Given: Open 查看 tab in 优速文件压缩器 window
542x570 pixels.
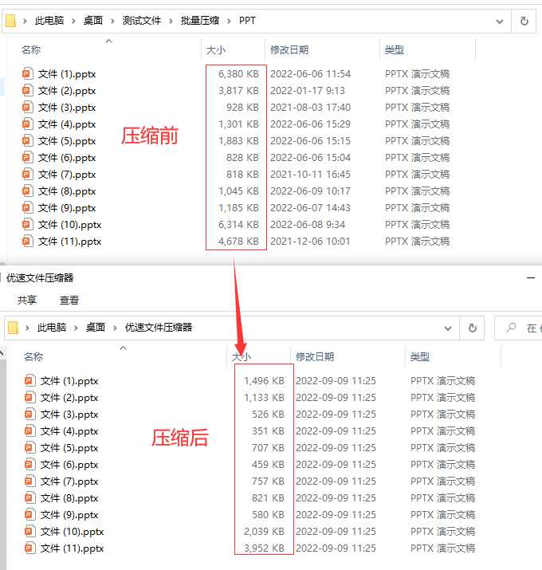Looking at the screenshot, I should (69, 300).
